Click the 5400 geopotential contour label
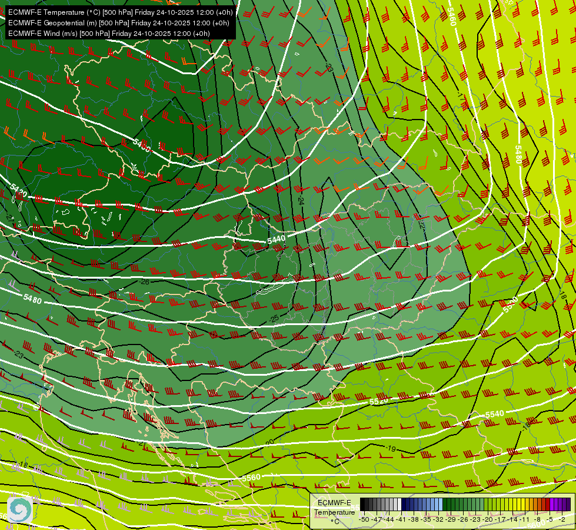The width and height of the screenshot is (576, 530). [141, 145]
